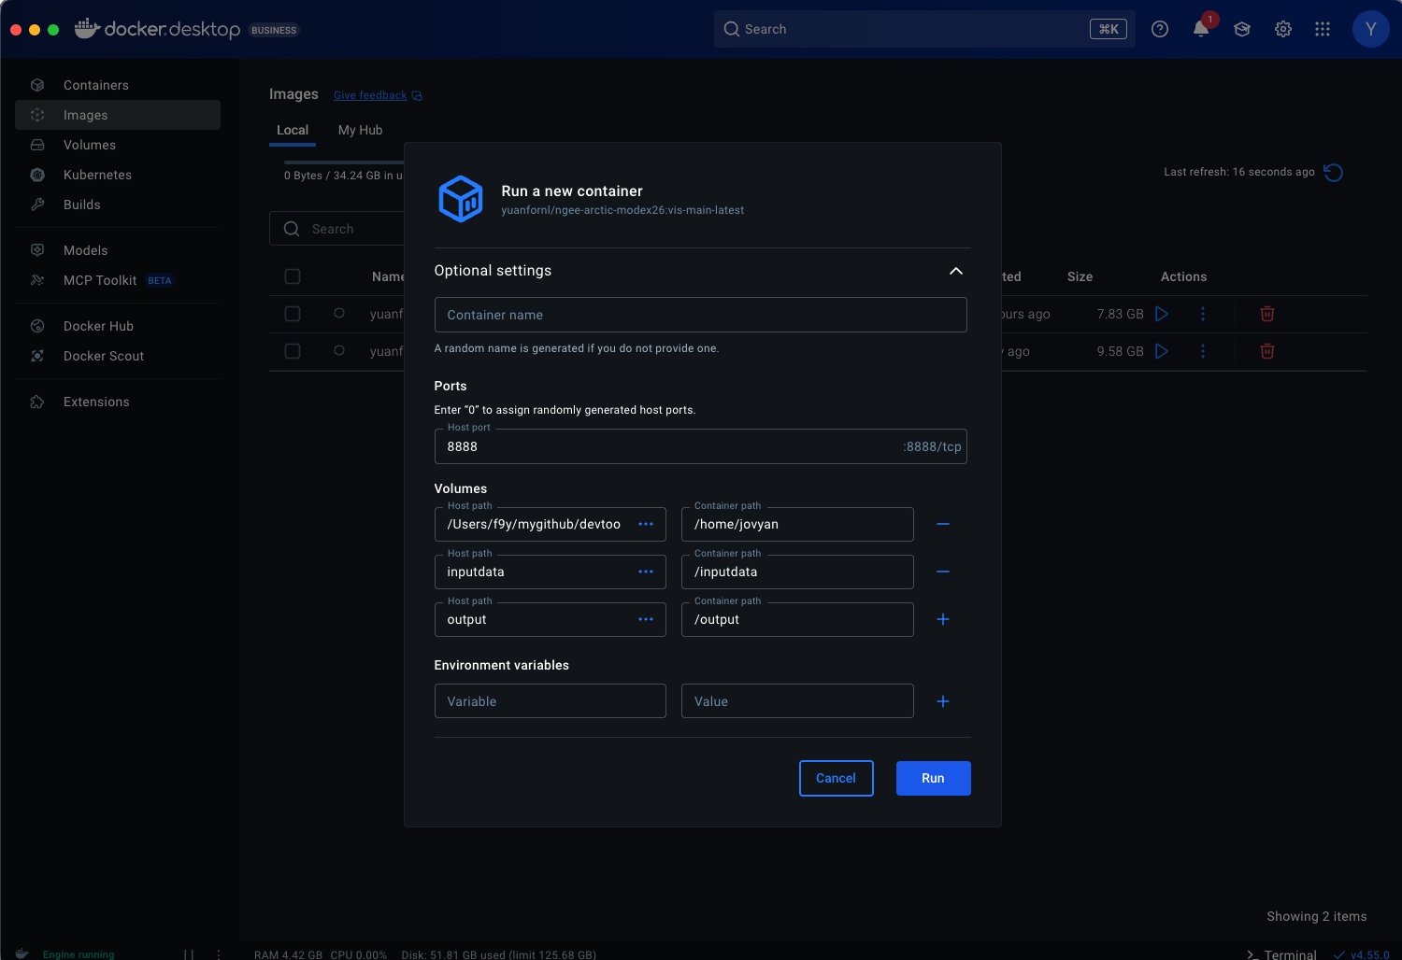Image resolution: width=1402 pixels, height=960 pixels.
Task: Check the second image row checkbox
Action: point(293,351)
